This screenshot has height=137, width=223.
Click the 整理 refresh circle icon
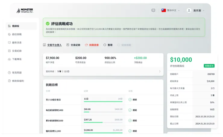tap(105, 45)
